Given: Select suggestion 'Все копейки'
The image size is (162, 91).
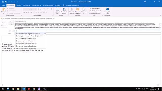Looking at the screenshot, I should (31, 38).
